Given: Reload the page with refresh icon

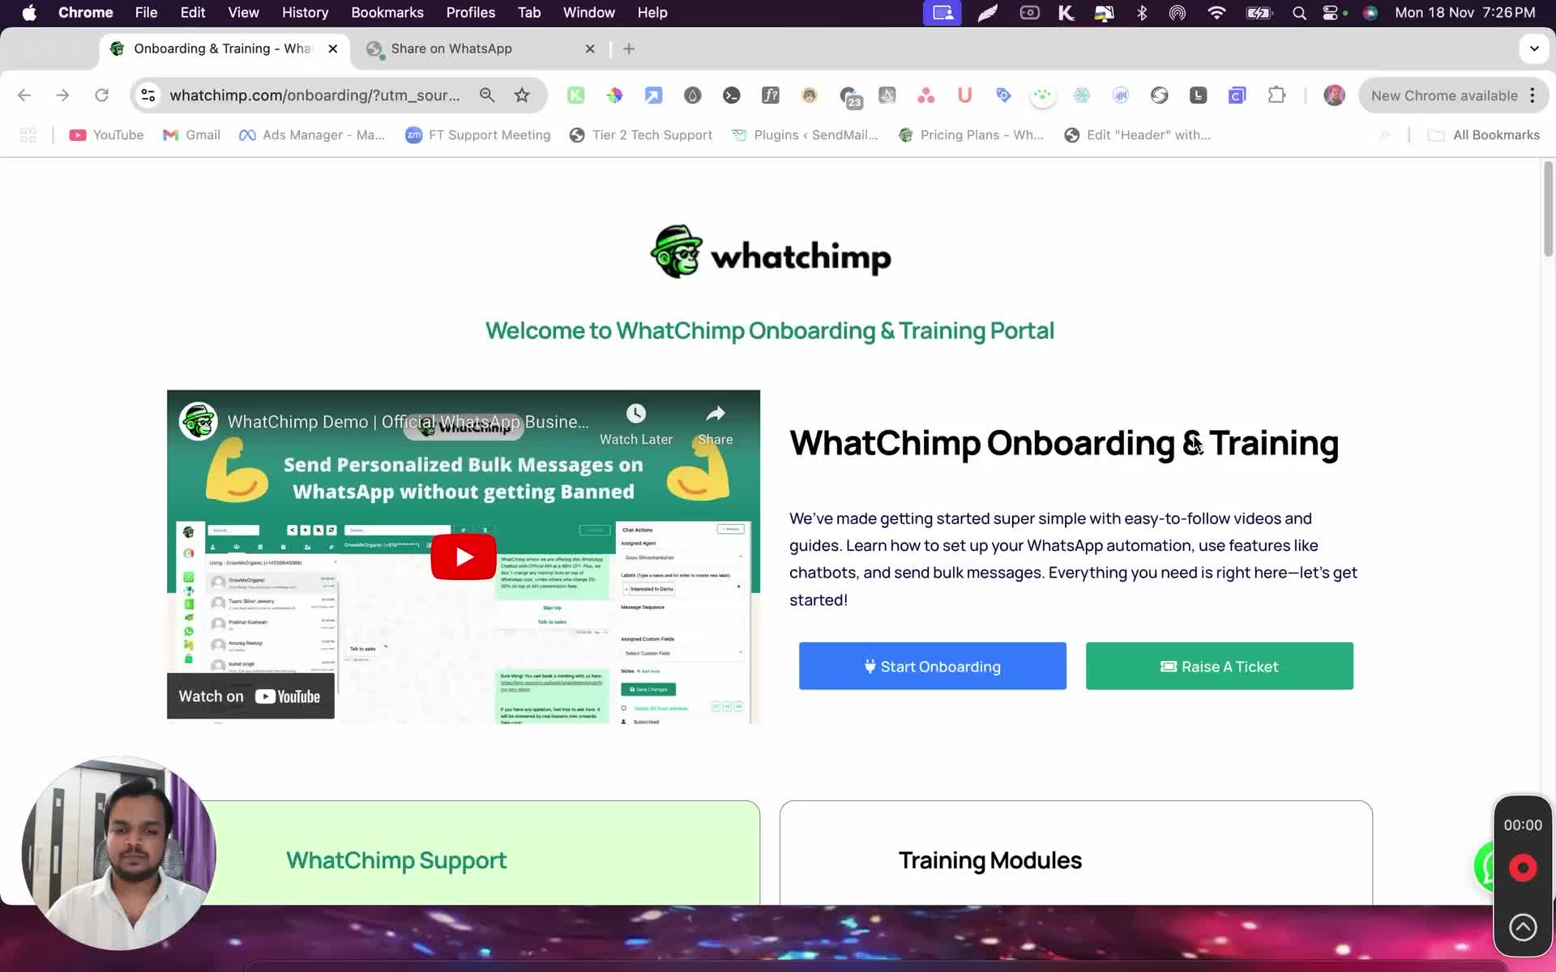Looking at the screenshot, I should (101, 96).
